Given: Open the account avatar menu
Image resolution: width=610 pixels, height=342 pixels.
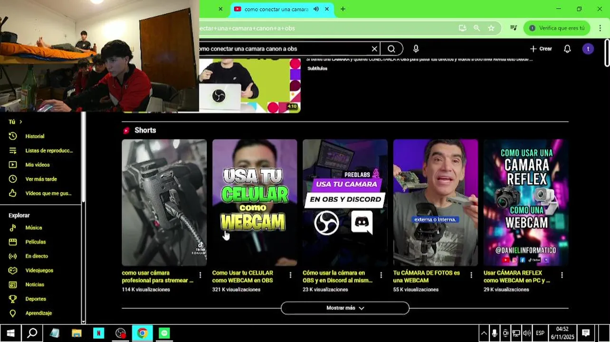Looking at the screenshot, I should click(588, 49).
